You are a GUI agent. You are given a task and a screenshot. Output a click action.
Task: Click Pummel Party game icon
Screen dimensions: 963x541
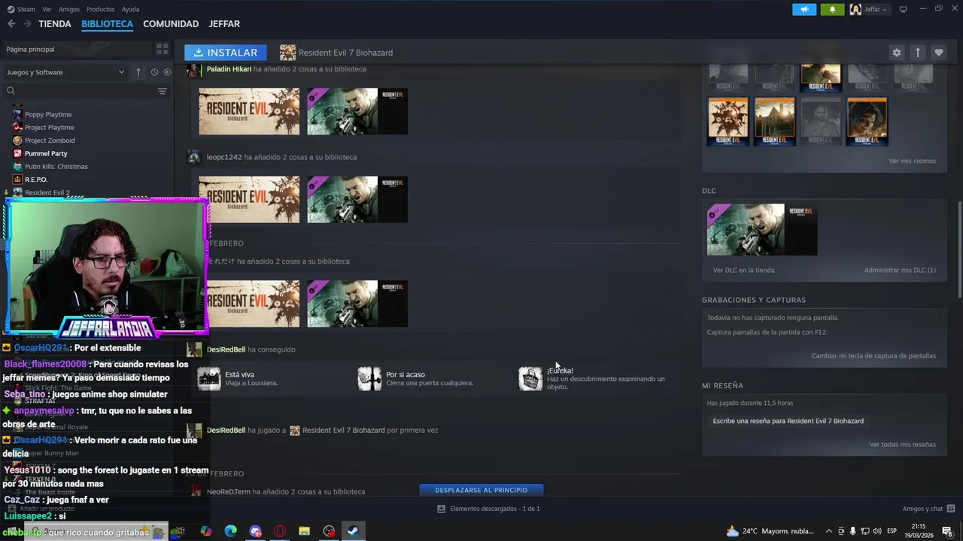[x=17, y=153]
